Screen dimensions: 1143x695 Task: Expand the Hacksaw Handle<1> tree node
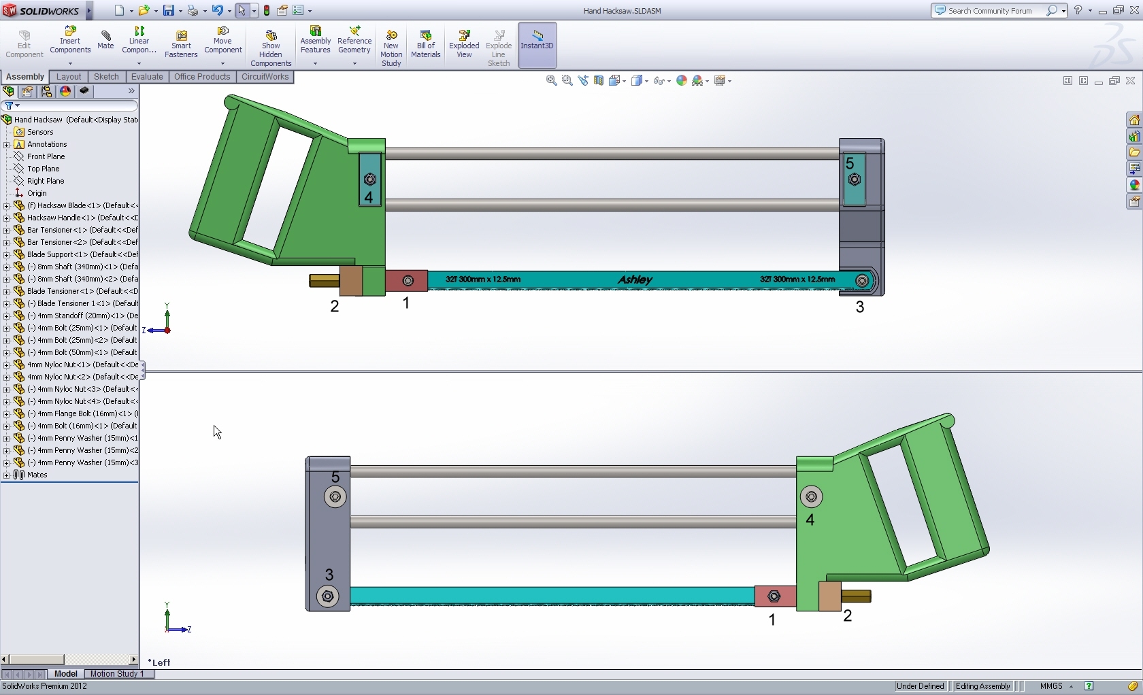(x=7, y=218)
